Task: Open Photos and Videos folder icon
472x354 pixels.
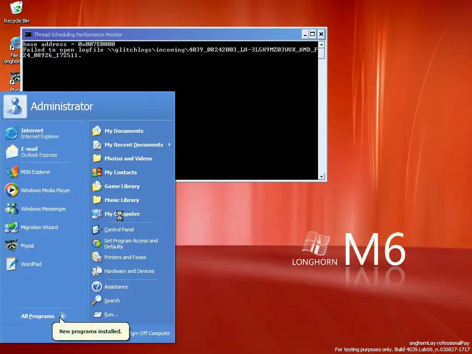Action: tap(97, 159)
